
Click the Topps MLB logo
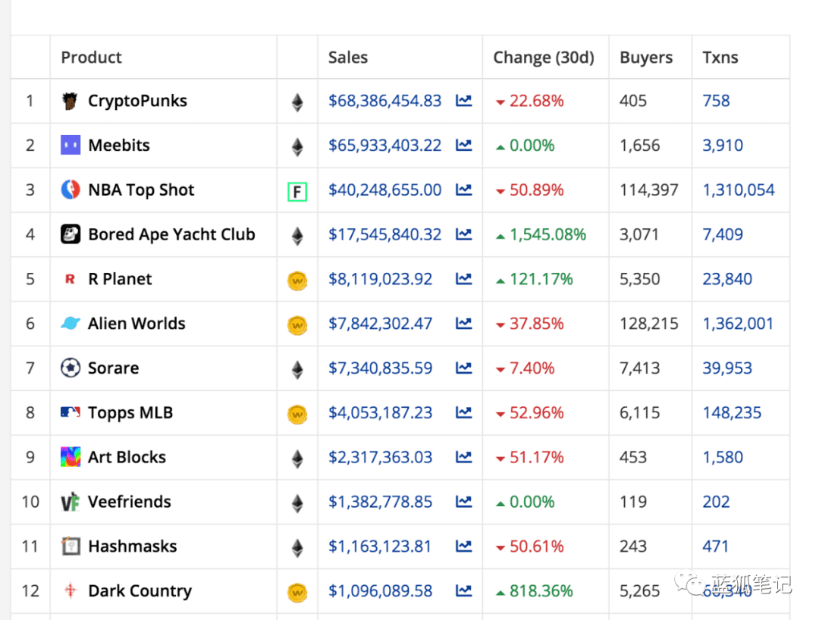tap(71, 412)
